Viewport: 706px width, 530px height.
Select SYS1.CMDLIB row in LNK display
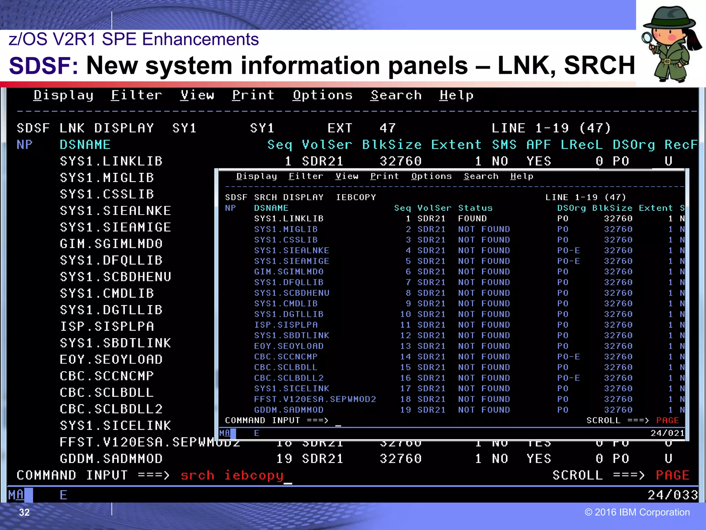(107, 293)
